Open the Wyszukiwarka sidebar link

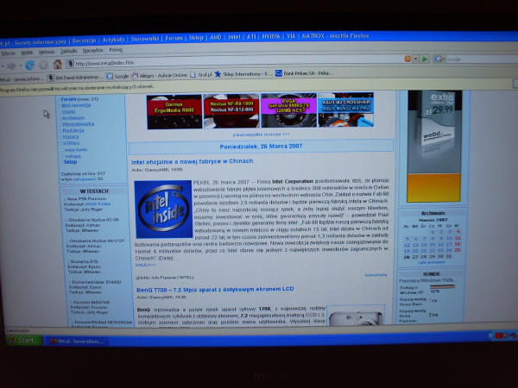78,124
